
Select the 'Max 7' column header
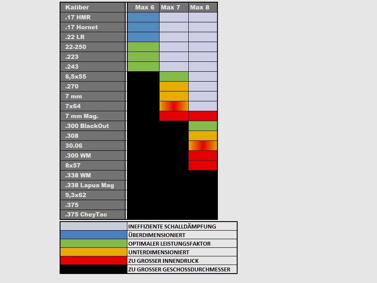pyautogui.click(x=174, y=7)
